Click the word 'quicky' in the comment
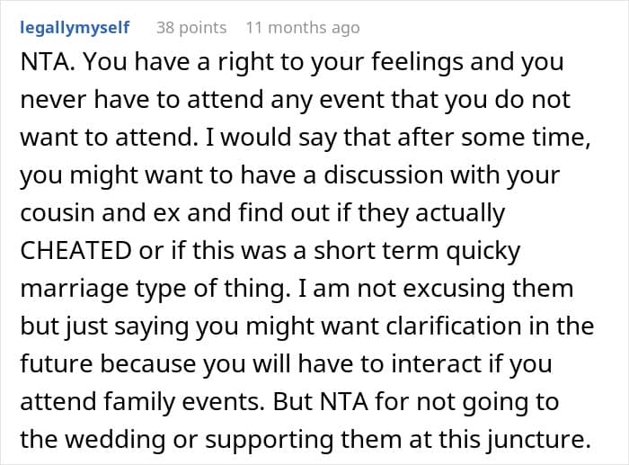629x465 pixels. coord(483,251)
